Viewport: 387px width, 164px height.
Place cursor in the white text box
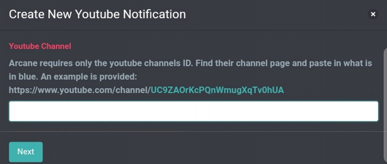[x=193, y=111]
